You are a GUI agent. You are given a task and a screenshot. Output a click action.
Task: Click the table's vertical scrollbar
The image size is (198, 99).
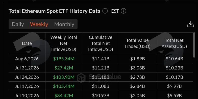point(194,45)
